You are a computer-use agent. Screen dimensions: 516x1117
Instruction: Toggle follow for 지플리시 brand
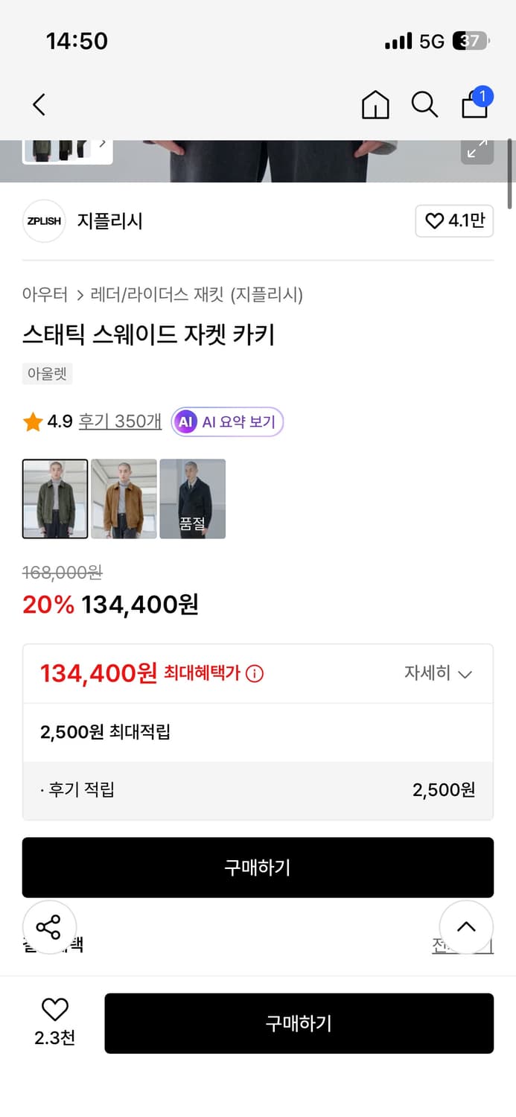tap(454, 221)
